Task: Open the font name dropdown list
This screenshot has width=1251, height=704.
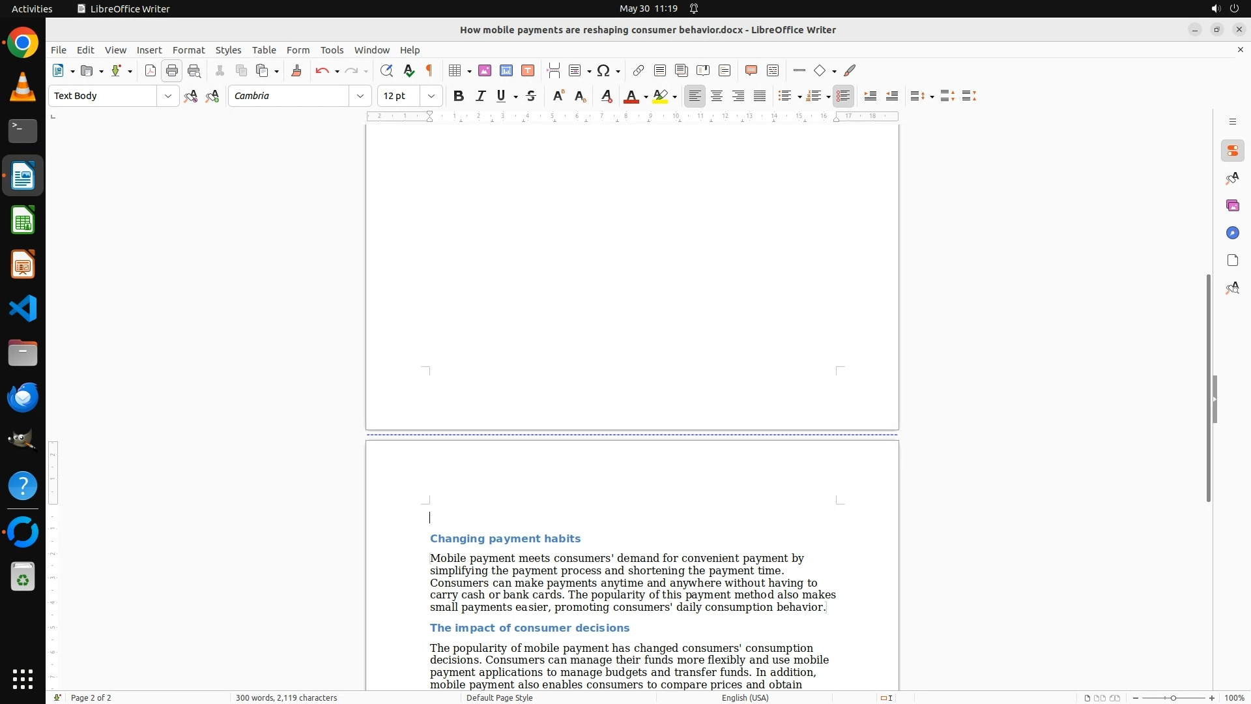Action: pos(360,96)
